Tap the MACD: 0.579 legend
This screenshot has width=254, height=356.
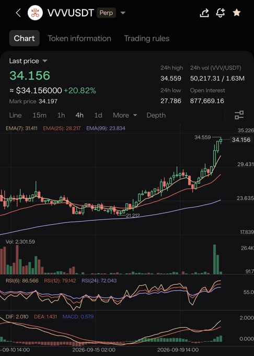78,317
